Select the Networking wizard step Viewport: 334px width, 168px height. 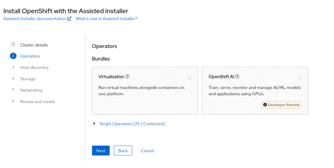tap(31, 90)
